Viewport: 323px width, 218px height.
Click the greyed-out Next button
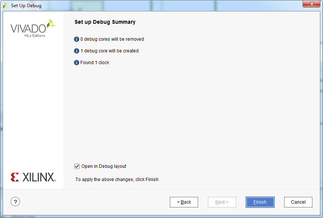222,202
